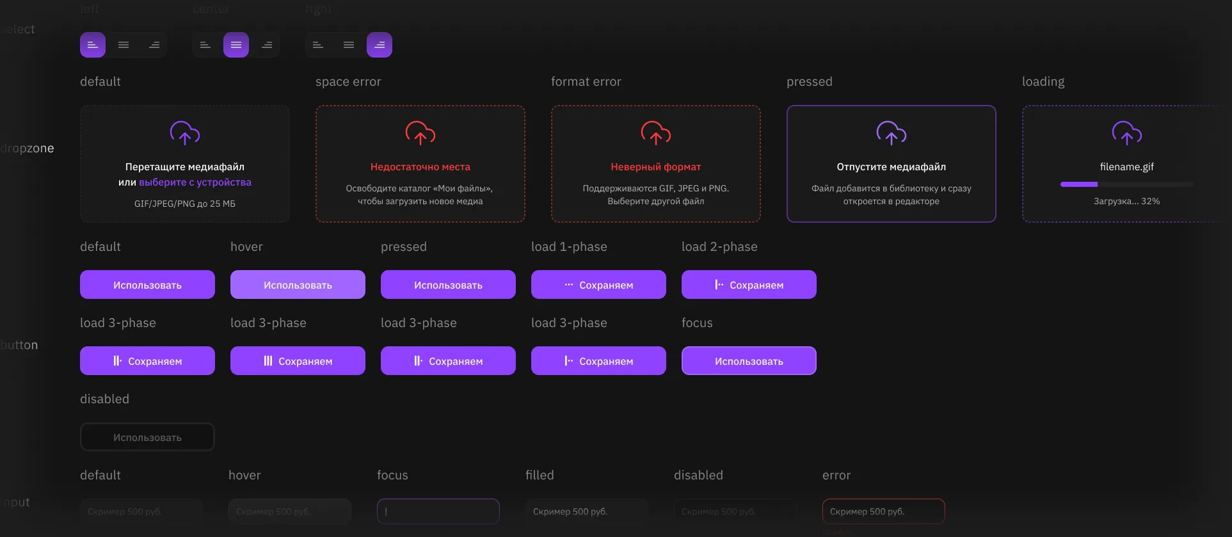Image resolution: width=1232 pixels, height=537 pixels.
Task: Click the upload cloud icon in the default dropzone
Action: (185, 133)
